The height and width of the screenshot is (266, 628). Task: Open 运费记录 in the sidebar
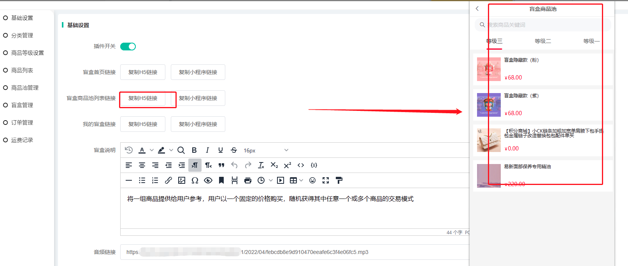[22, 140]
